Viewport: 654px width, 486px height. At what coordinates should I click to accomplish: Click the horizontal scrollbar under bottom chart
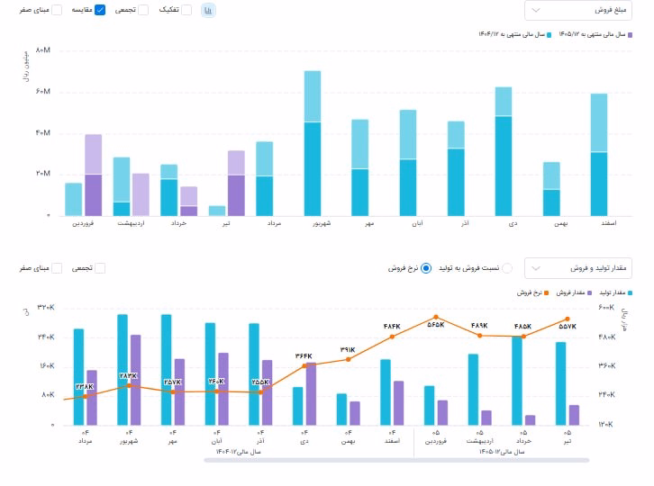click(396, 460)
